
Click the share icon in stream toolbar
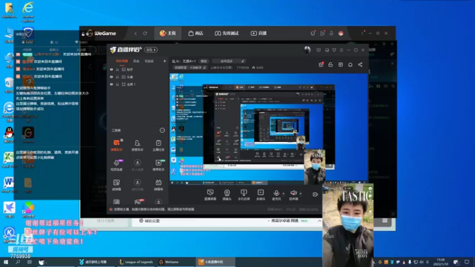(x=360, y=65)
